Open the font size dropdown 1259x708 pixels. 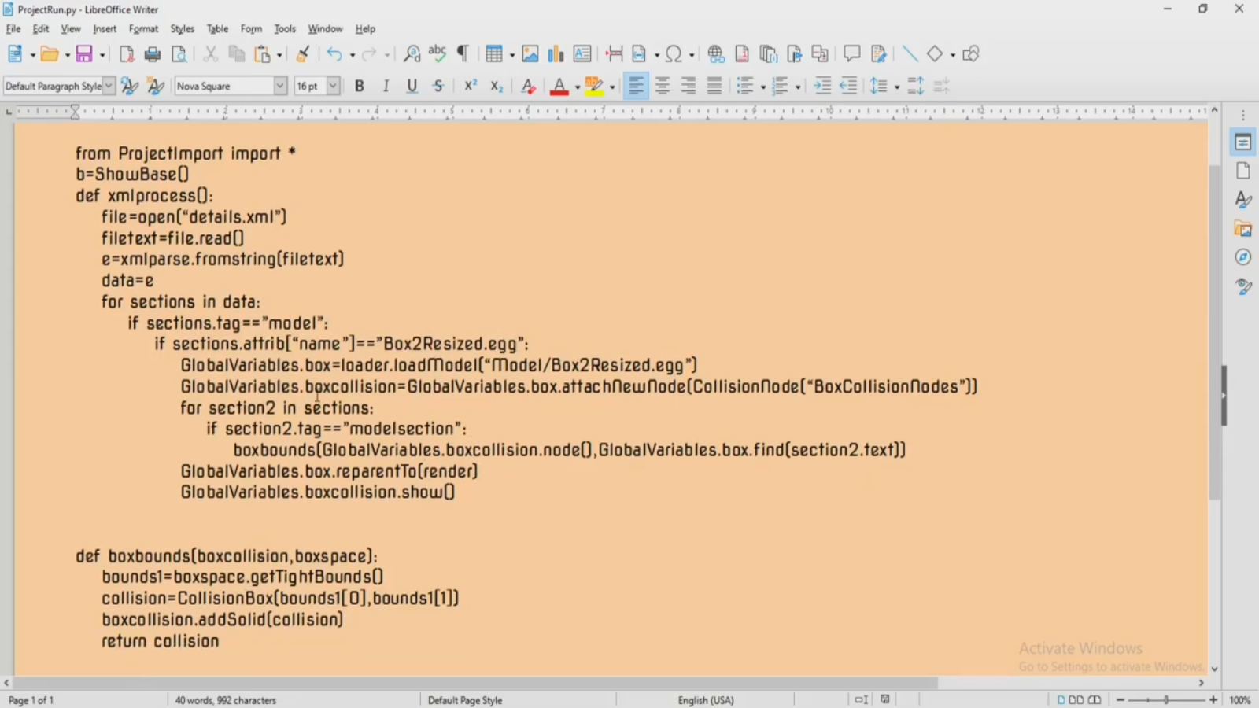coord(334,86)
